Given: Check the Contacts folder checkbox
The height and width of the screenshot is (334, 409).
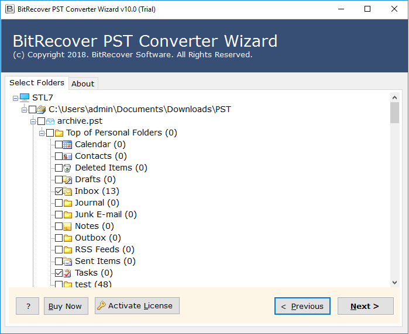Looking at the screenshot, I should [59, 156].
